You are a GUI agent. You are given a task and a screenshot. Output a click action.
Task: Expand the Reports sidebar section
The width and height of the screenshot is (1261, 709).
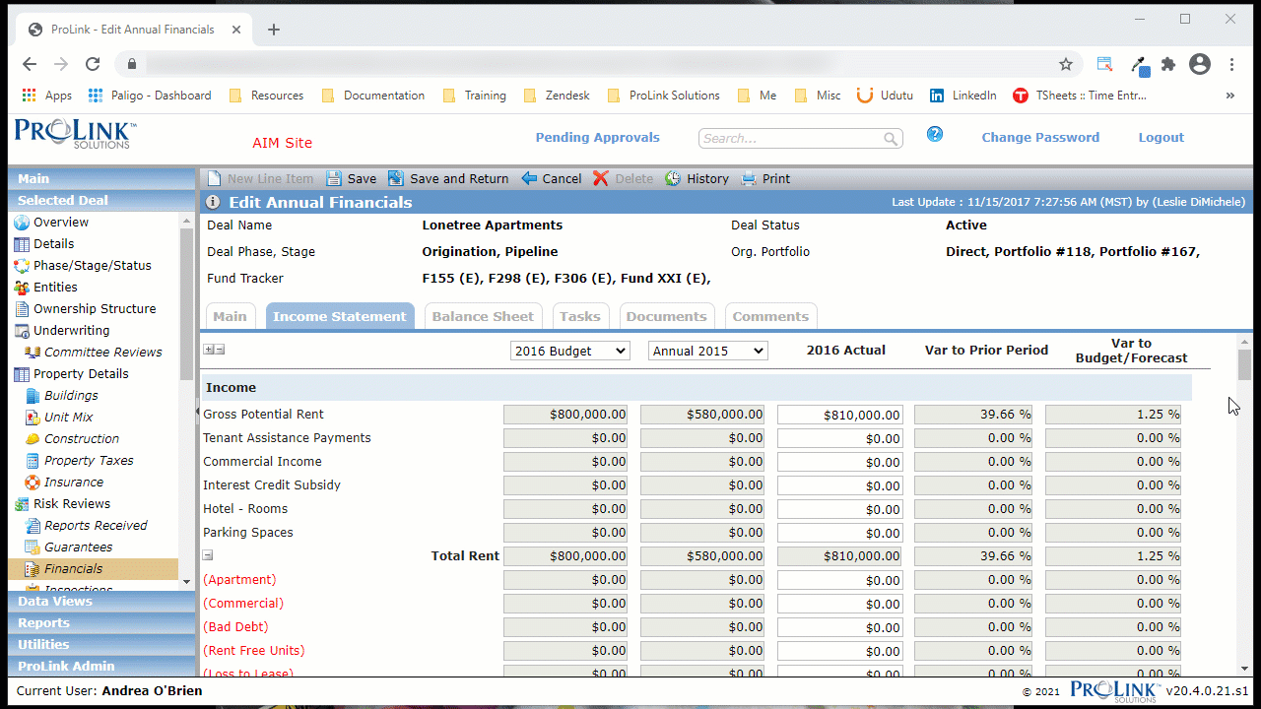pyautogui.click(x=101, y=622)
